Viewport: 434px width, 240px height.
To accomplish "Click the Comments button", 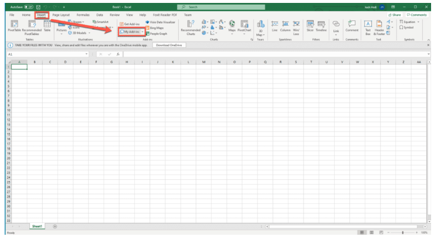I will [x=416, y=15].
